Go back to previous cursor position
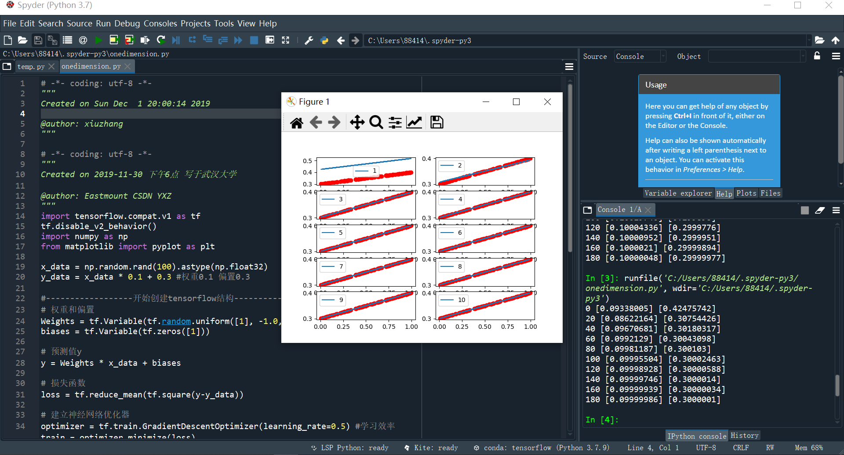 (x=341, y=40)
